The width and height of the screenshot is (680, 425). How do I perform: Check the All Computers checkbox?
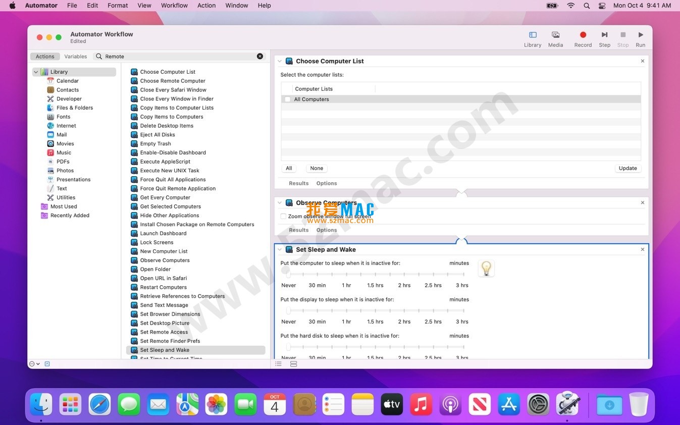point(288,99)
